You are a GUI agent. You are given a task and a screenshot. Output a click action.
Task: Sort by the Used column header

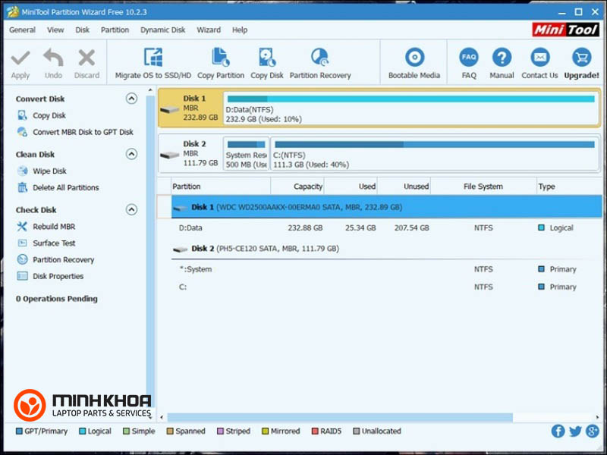pyautogui.click(x=351, y=187)
